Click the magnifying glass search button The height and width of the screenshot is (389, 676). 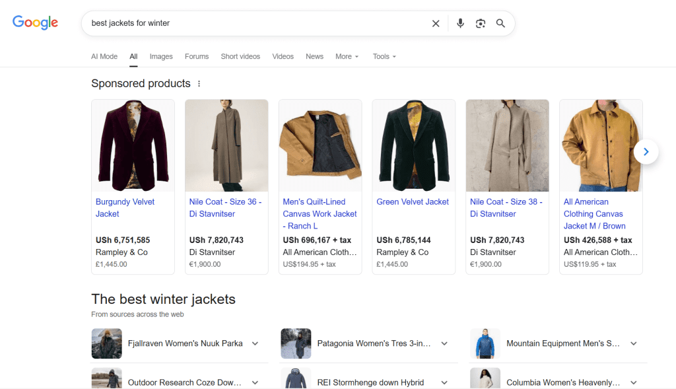coord(500,23)
